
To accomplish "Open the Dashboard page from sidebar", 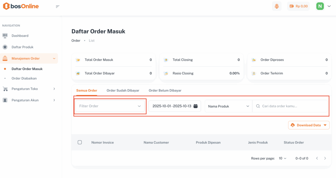I will tap(20, 35).
